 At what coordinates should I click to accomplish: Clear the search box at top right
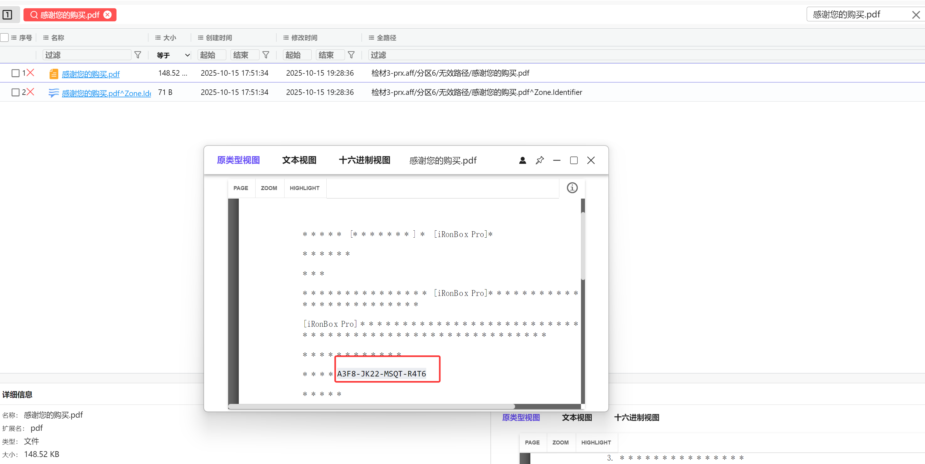(916, 15)
